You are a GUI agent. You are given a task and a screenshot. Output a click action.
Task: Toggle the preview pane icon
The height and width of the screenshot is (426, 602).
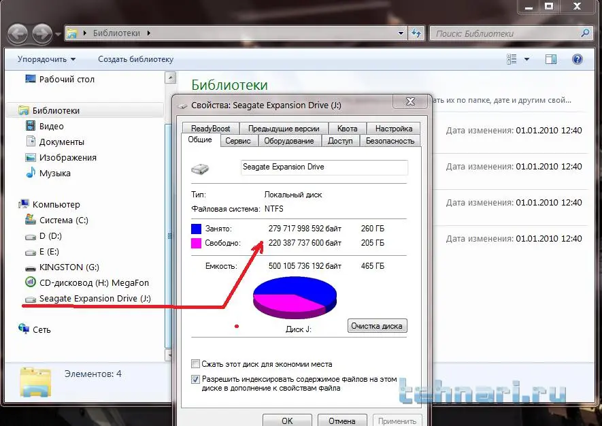[551, 59]
